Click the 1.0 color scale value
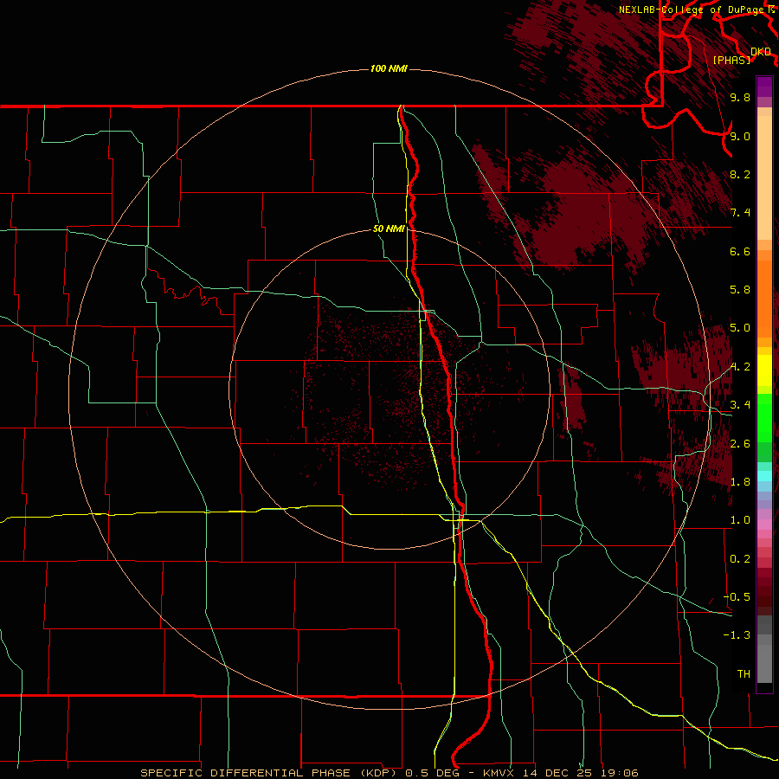This screenshot has width=779, height=779. click(740, 520)
